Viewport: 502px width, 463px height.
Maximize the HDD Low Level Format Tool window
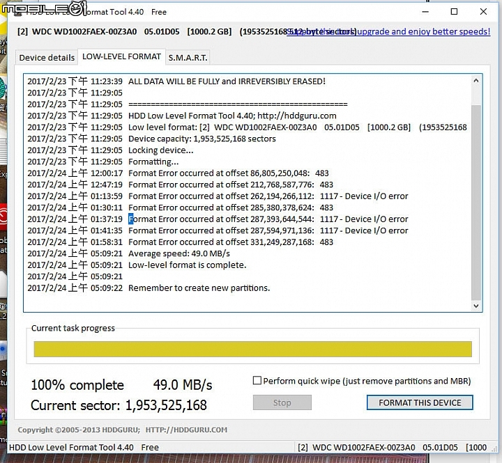[x=454, y=12]
